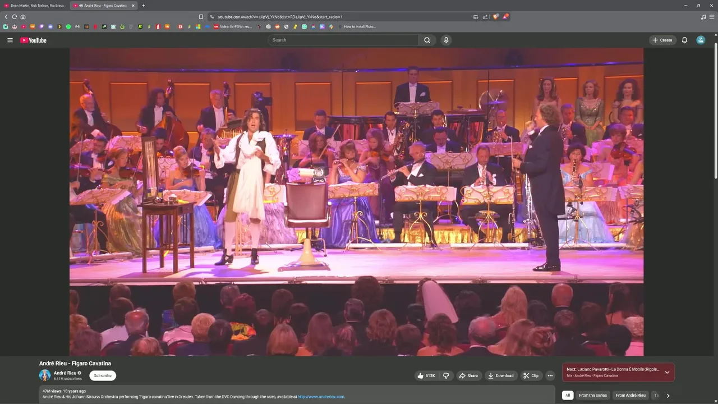The width and height of the screenshot is (718, 404).
Task: Like the video with thumbs-up 512K
Action: click(x=426, y=375)
